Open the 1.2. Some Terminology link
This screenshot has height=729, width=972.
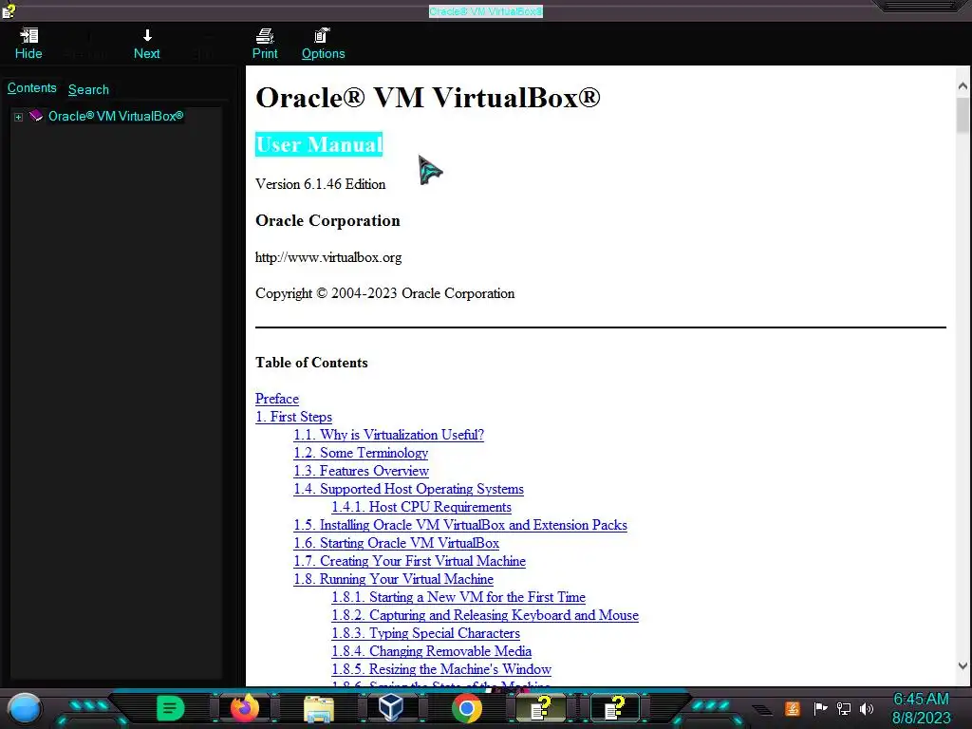[x=361, y=453]
